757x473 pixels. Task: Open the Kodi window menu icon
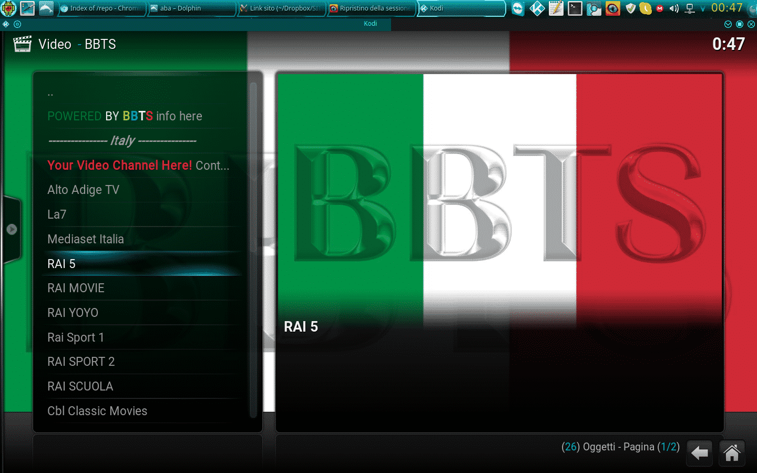pyautogui.click(x=5, y=24)
